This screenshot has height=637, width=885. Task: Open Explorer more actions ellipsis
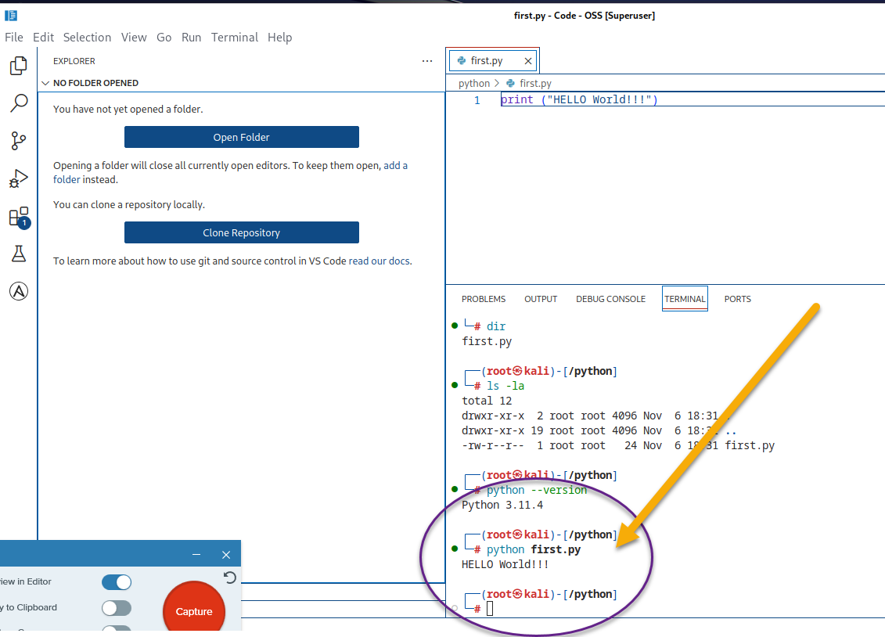pos(427,61)
